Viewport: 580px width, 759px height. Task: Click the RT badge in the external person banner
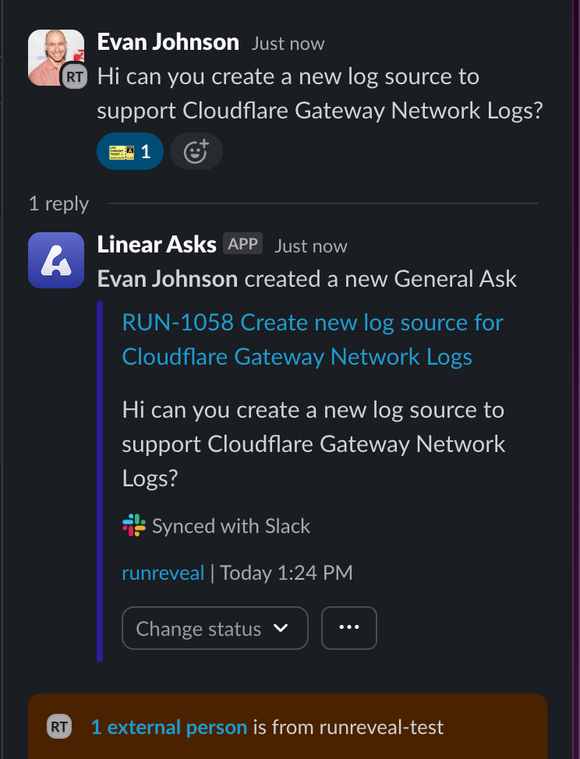coord(59,728)
